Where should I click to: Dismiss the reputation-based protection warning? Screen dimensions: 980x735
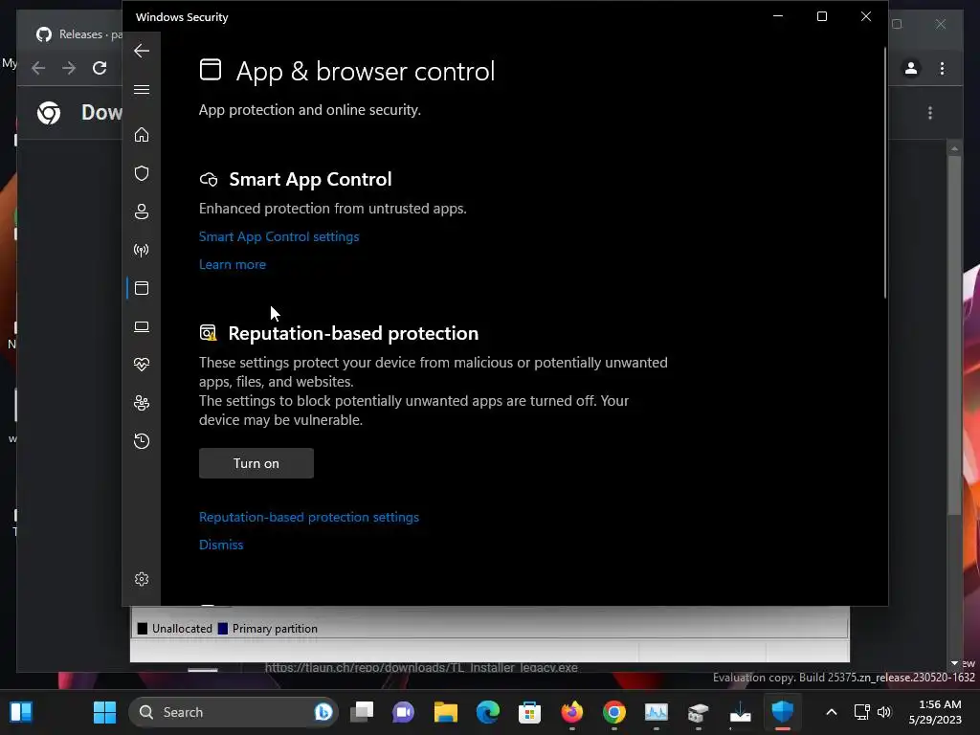[x=221, y=545]
